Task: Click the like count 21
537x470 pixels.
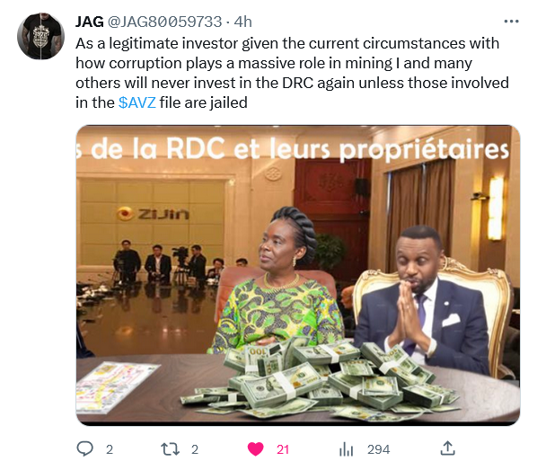Action: (x=283, y=449)
